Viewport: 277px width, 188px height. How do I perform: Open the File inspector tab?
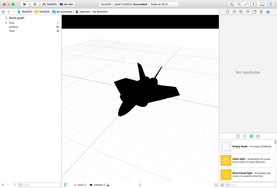(227, 12)
